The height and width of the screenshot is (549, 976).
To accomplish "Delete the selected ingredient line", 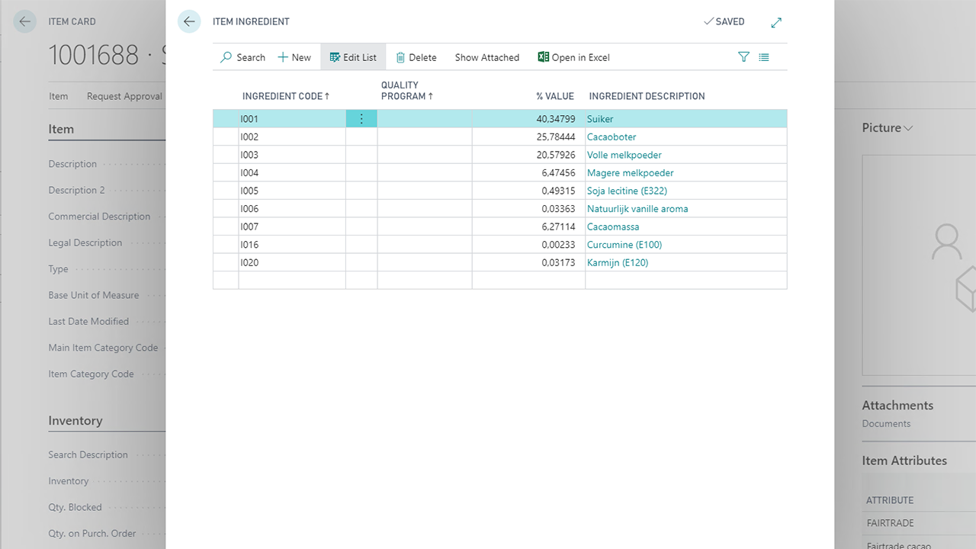I will click(416, 57).
